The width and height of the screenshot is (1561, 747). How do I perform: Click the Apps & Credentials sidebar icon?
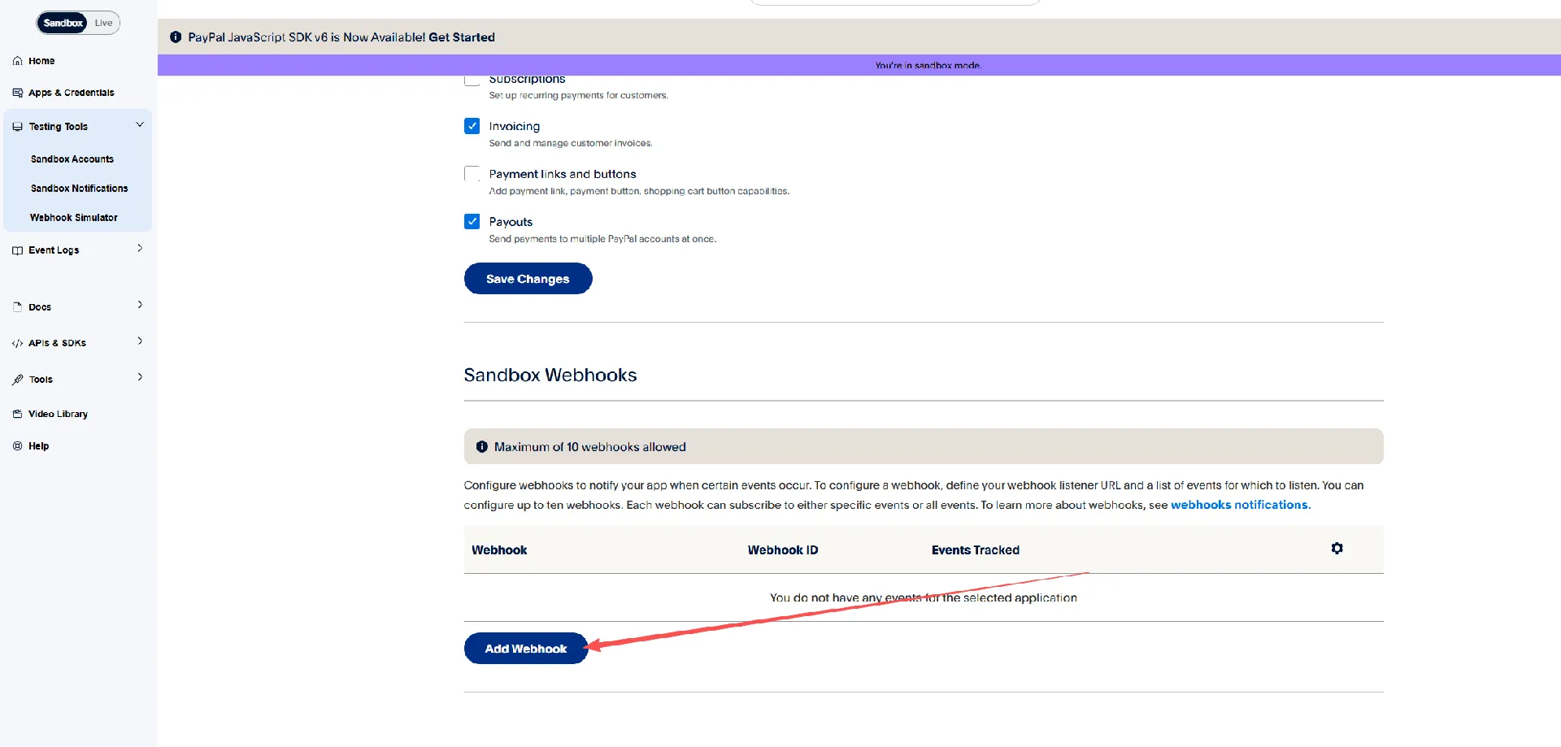pos(18,93)
